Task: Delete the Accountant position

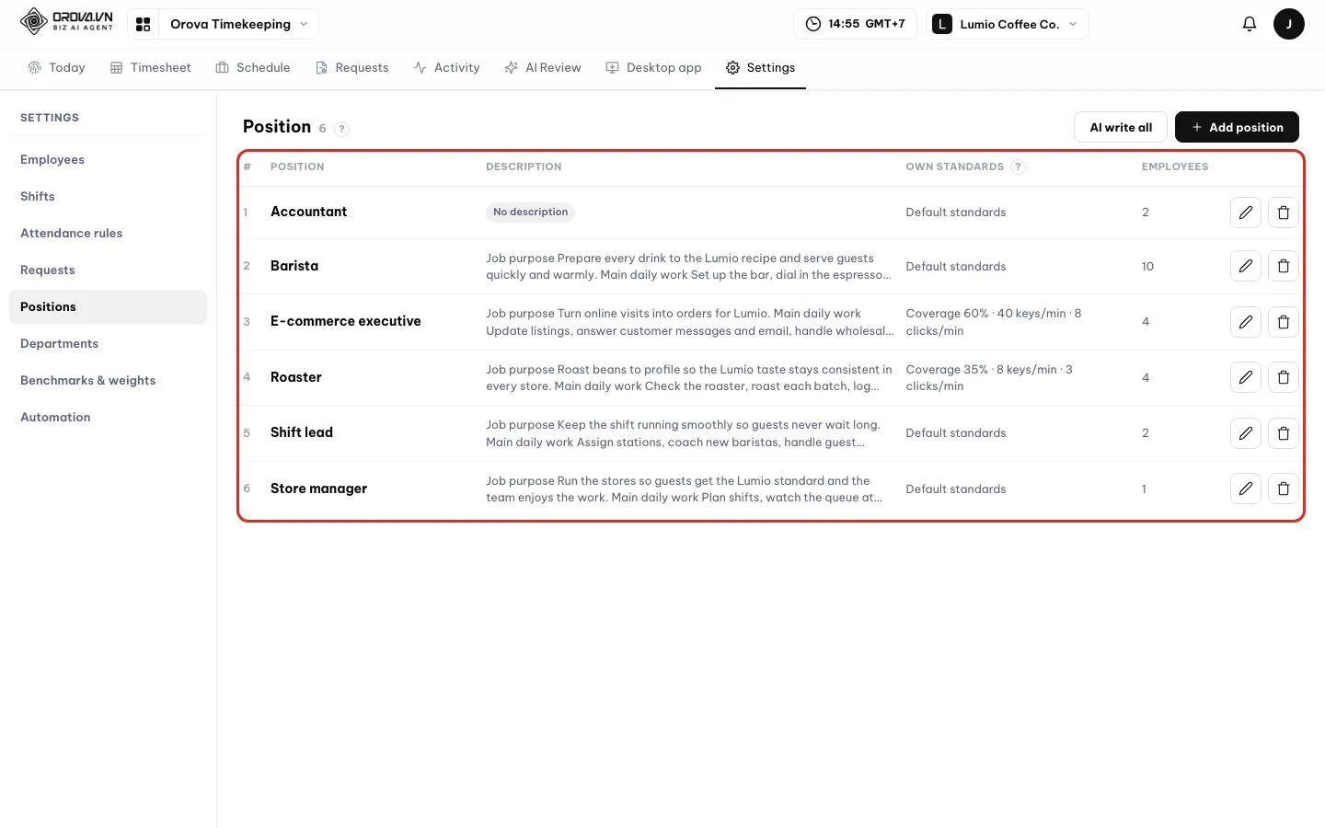Action: click(1283, 213)
